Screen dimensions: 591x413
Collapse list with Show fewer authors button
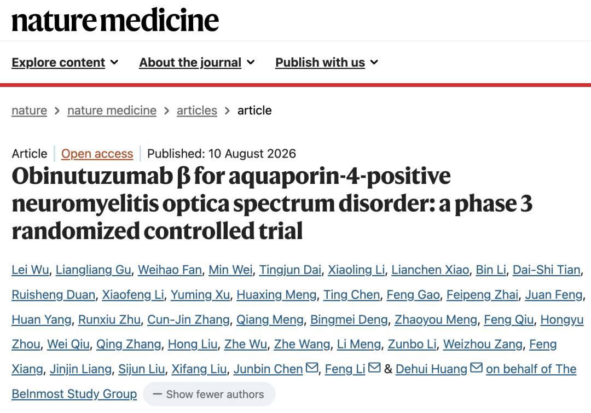click(x=209, y=394)
